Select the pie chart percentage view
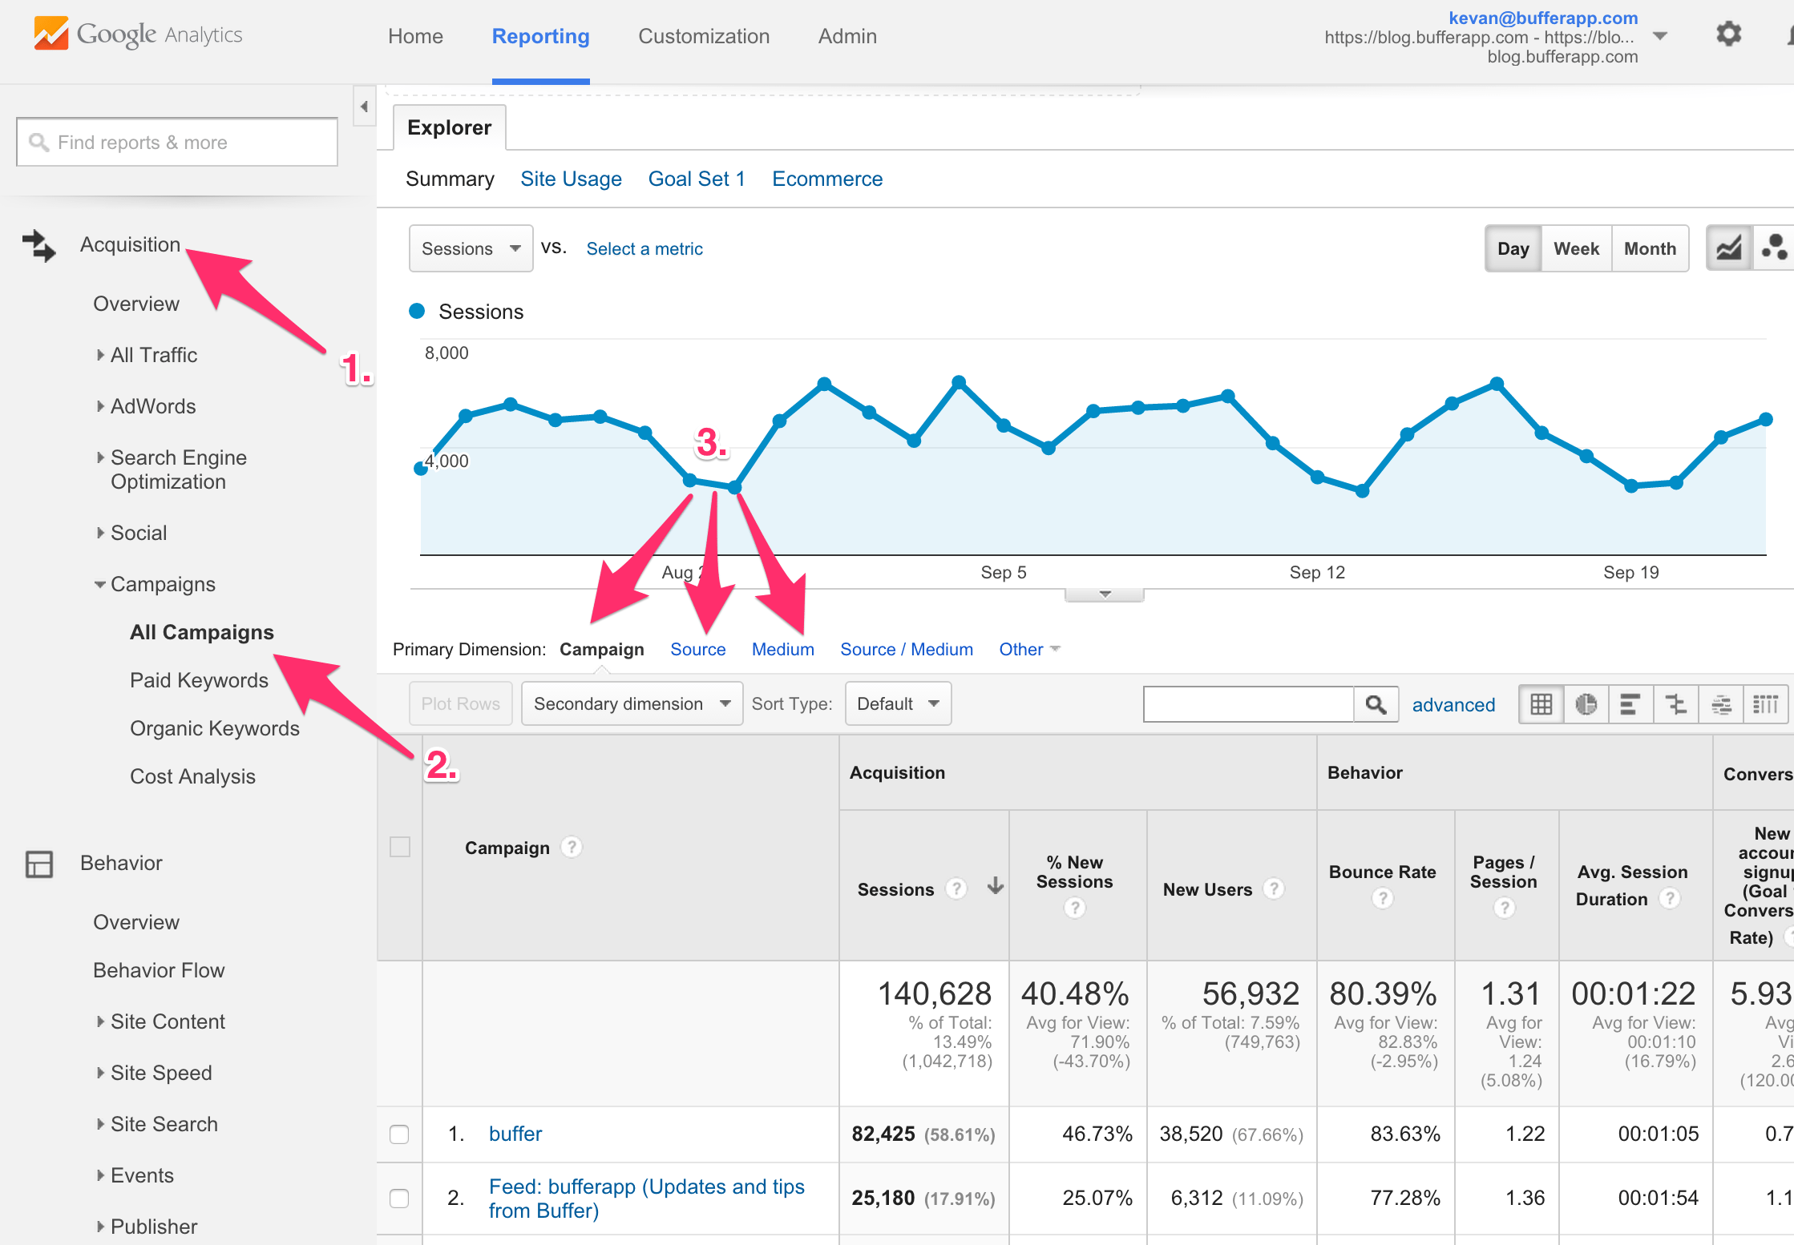 [1586, 704]
